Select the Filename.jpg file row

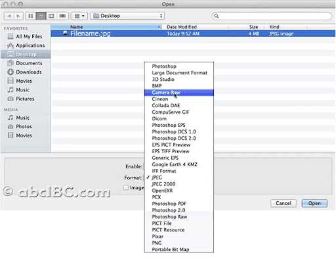point(193,34)
